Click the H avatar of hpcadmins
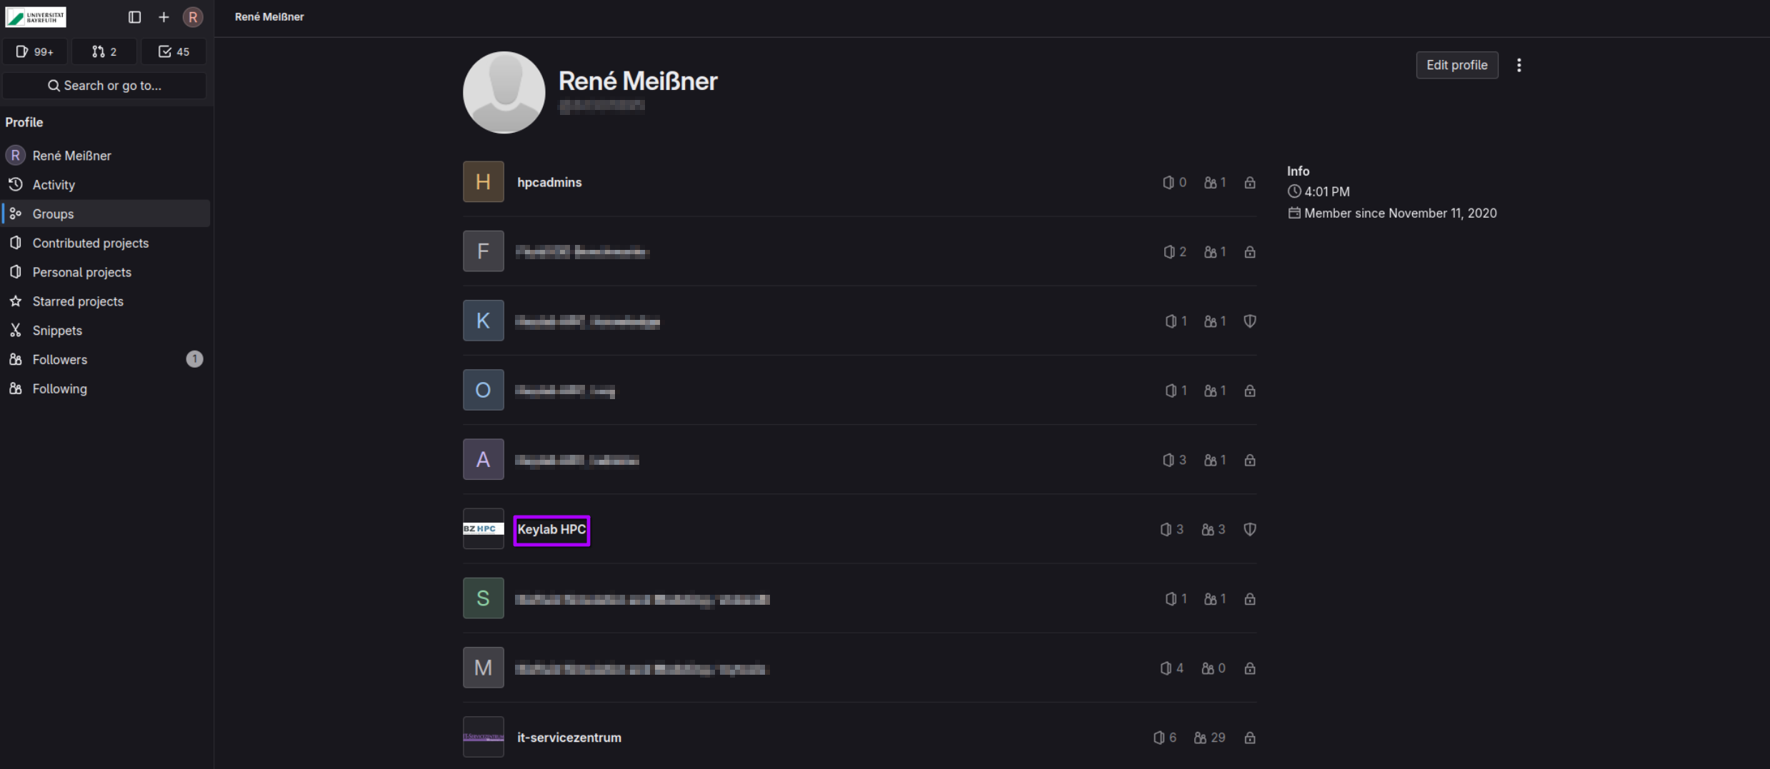 point(483,181)
